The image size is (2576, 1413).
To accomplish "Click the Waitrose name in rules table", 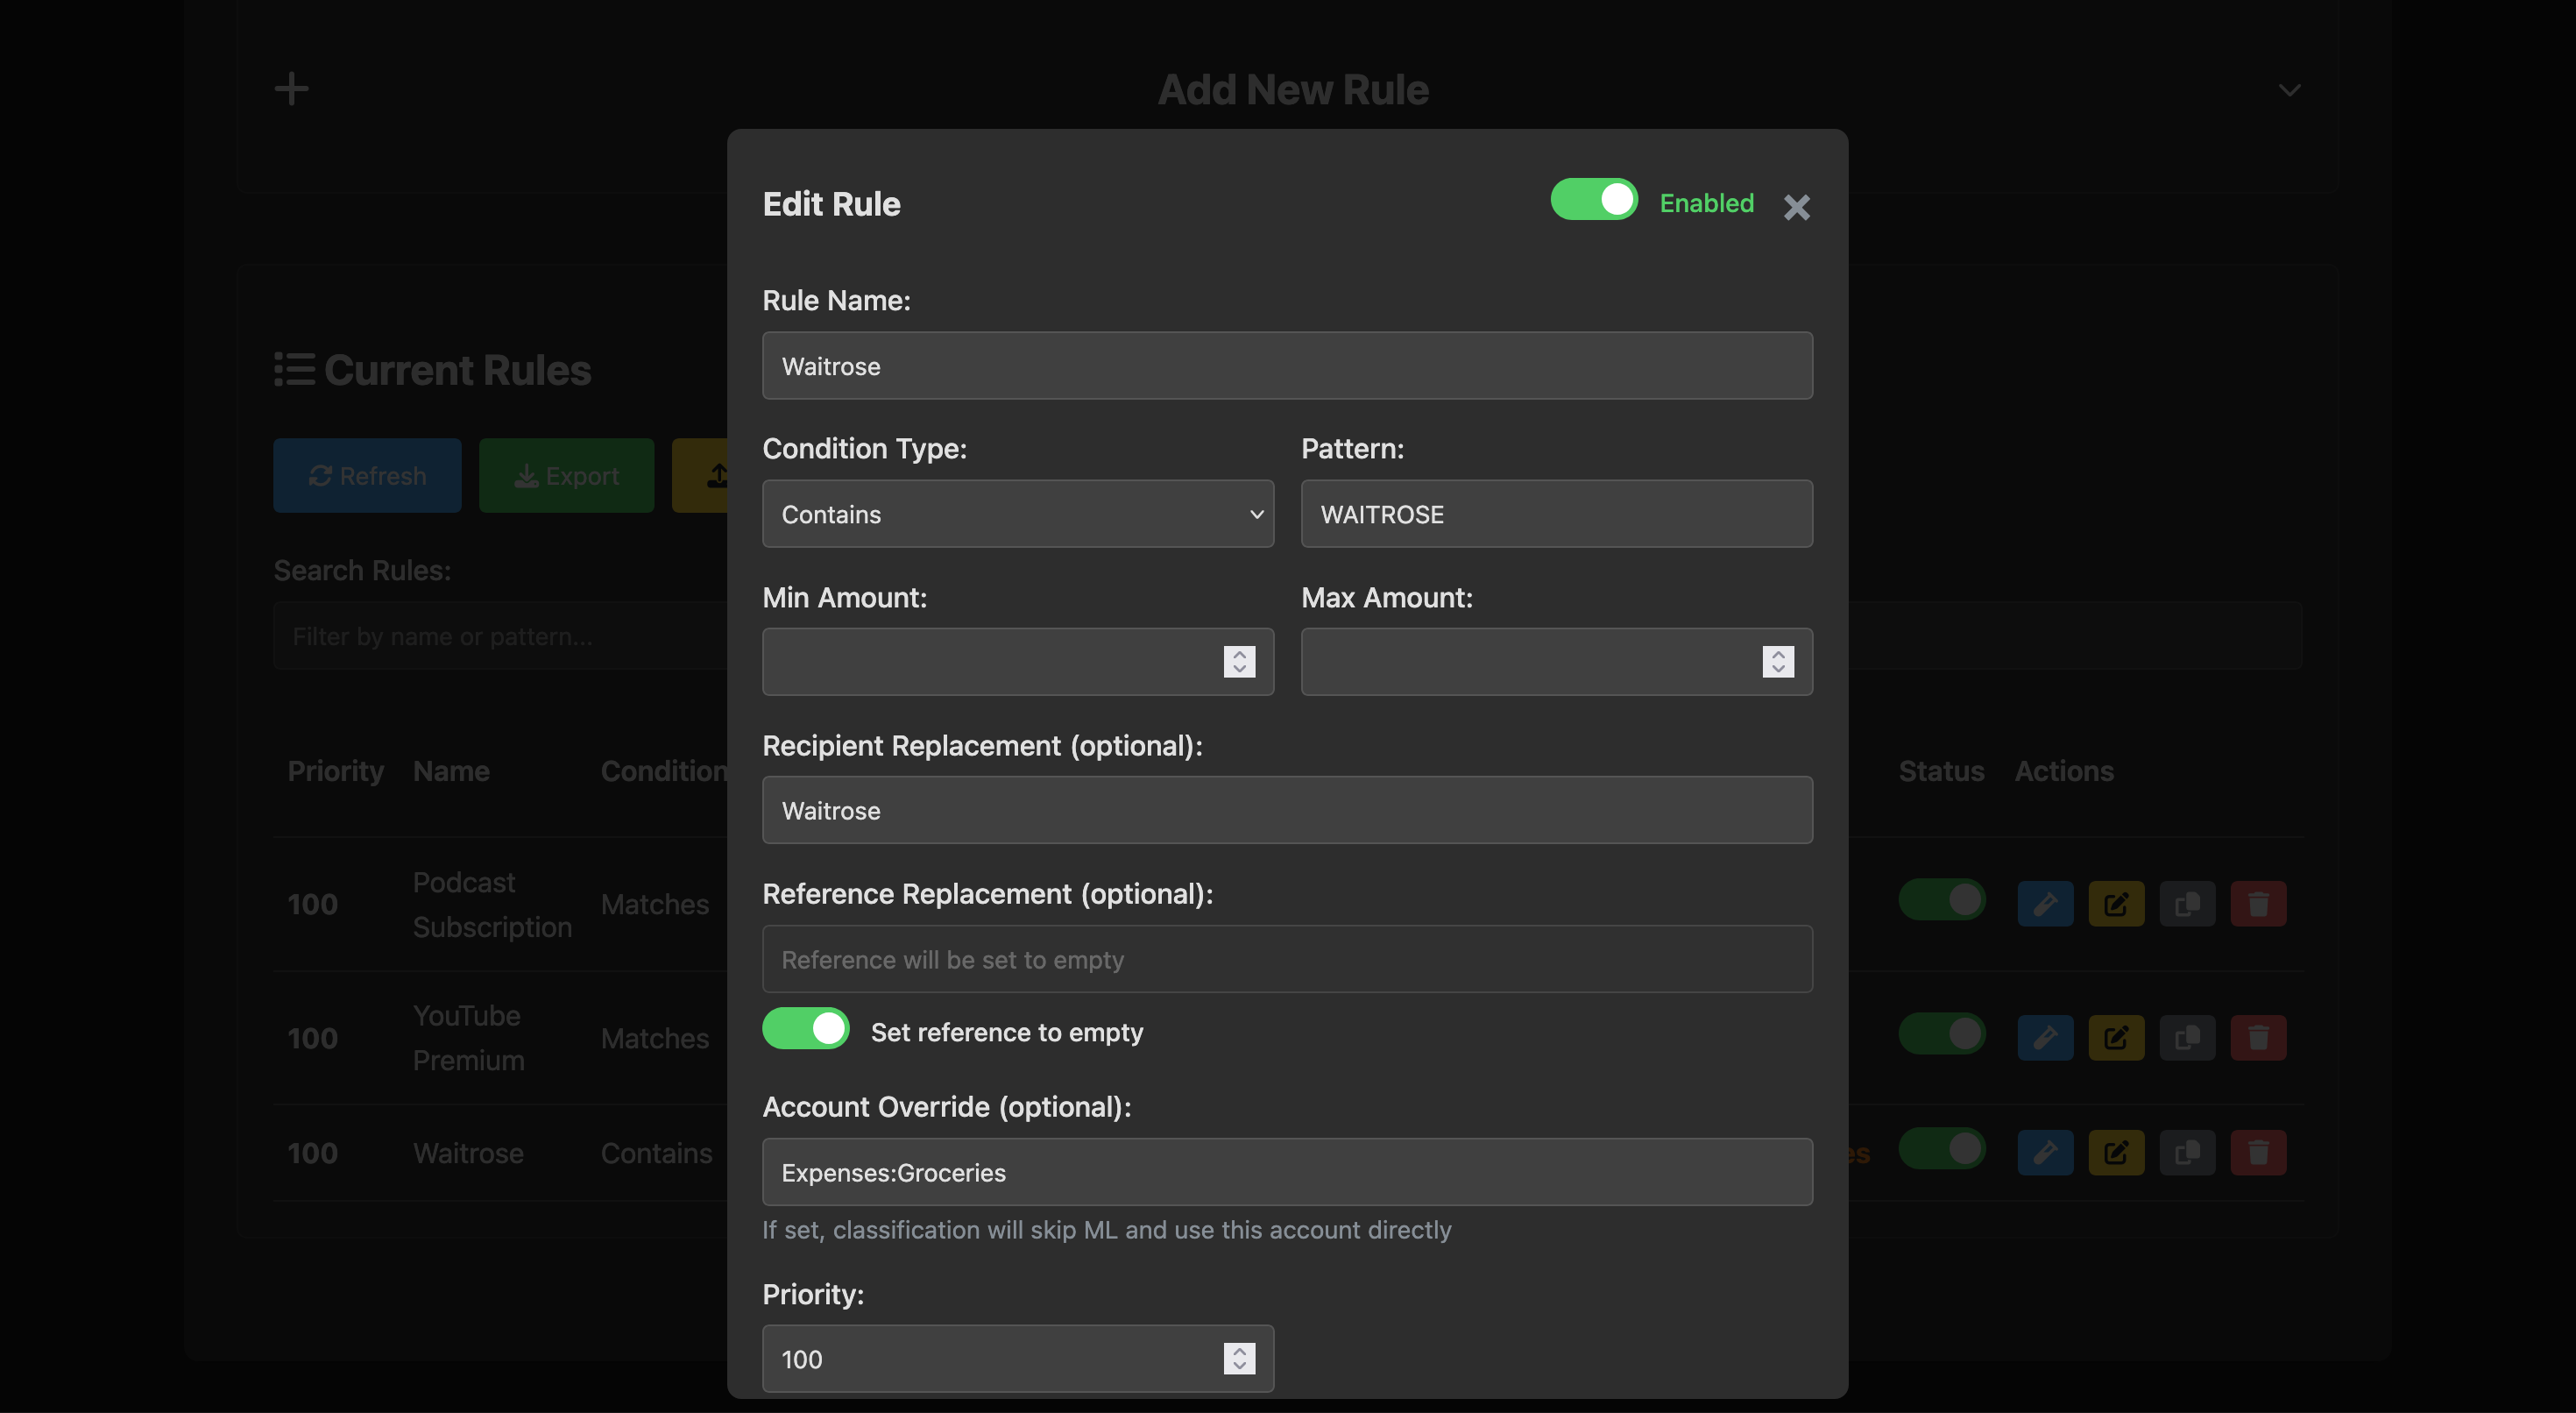I will (468, 1153).
